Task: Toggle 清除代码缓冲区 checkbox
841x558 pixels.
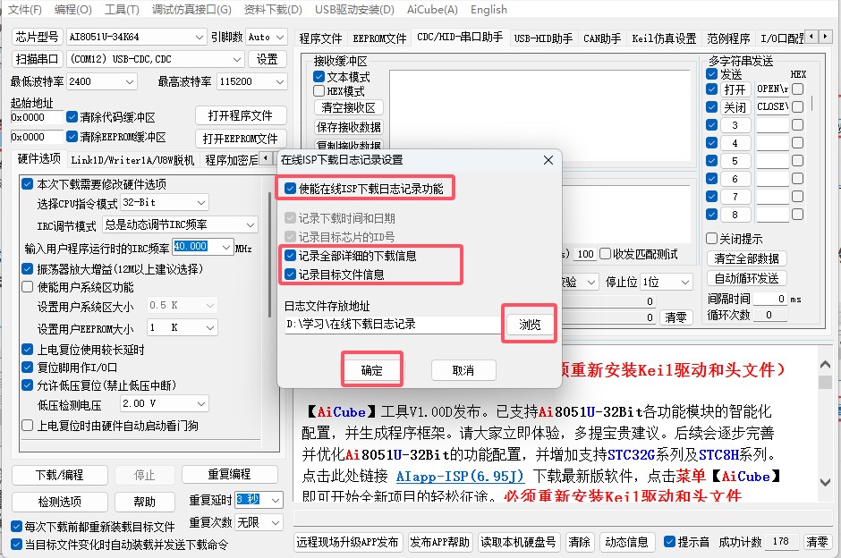Action: [72, 117]
